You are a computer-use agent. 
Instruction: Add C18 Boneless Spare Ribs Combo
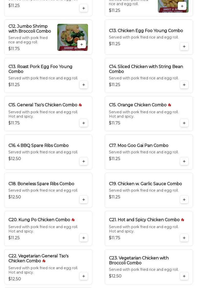84,199
